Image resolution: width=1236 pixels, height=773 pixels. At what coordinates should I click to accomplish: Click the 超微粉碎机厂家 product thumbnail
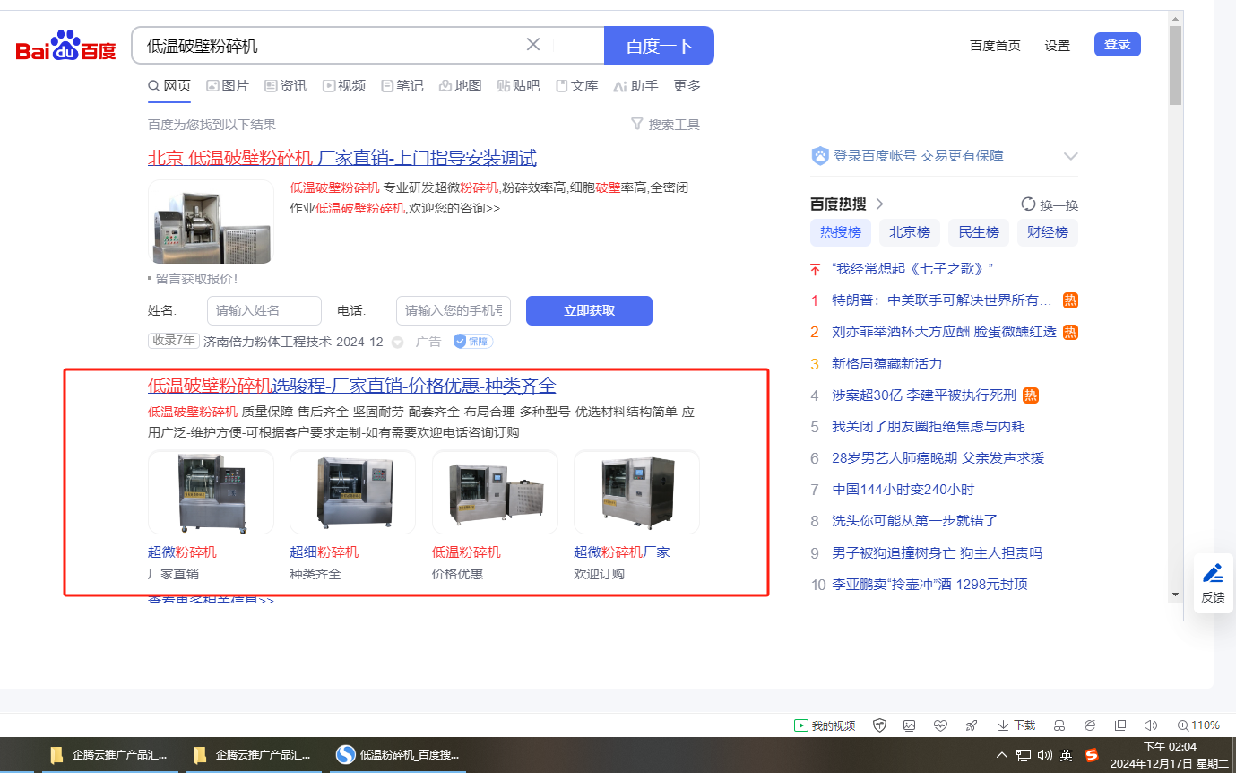[x=636, y=492]
